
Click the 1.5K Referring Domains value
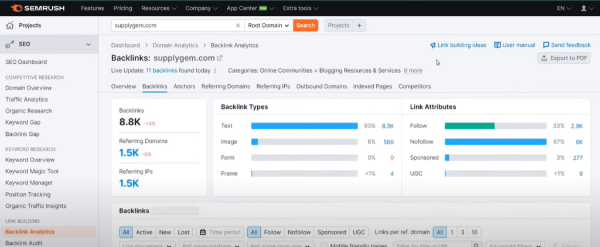(x=129, y=153)
